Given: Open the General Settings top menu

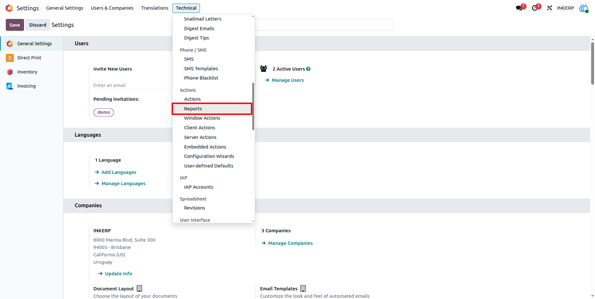Looking at the screenshot, I should pyautogui.click(x=65, y=8).
